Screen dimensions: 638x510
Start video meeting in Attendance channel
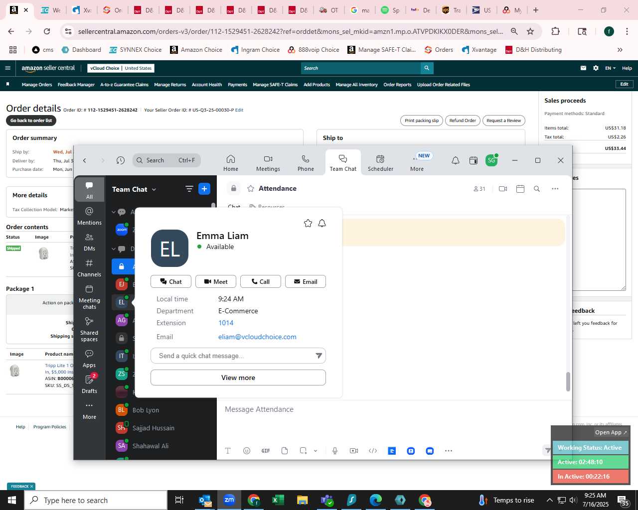pyautogui.click(x=503, y=189)
